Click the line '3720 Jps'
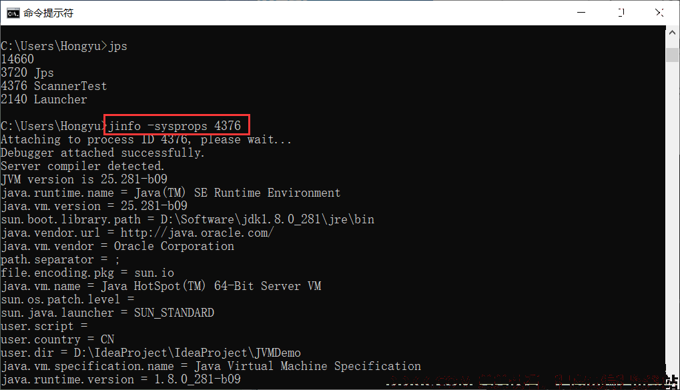The image size is (680, 390). coord(27,73)
